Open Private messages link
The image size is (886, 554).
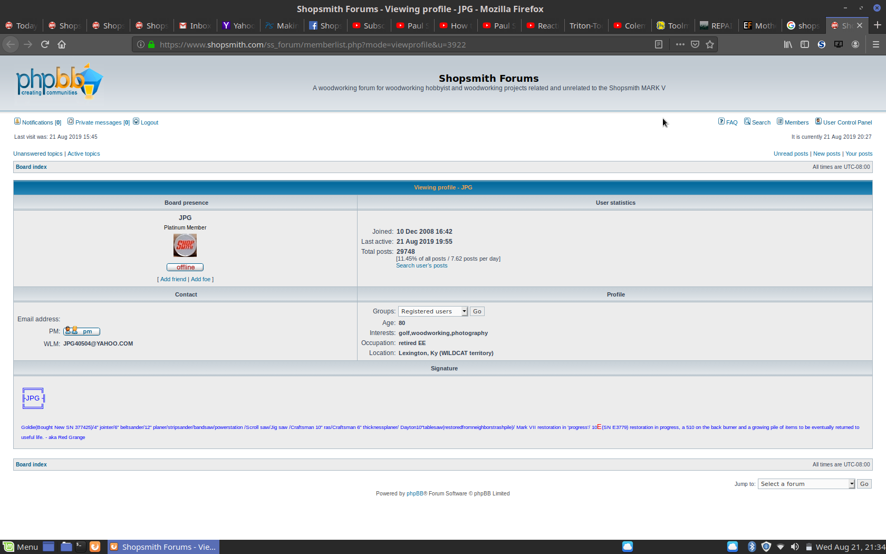click(x=99, y=122)
